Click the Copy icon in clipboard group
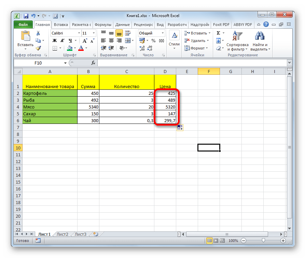 click(x=38, y=41)
